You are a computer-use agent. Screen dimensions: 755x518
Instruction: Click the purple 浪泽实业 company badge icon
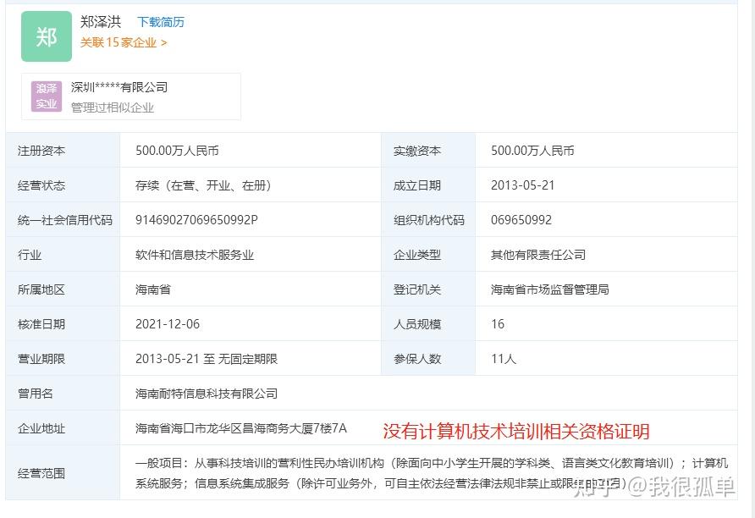tap(46, 96)
